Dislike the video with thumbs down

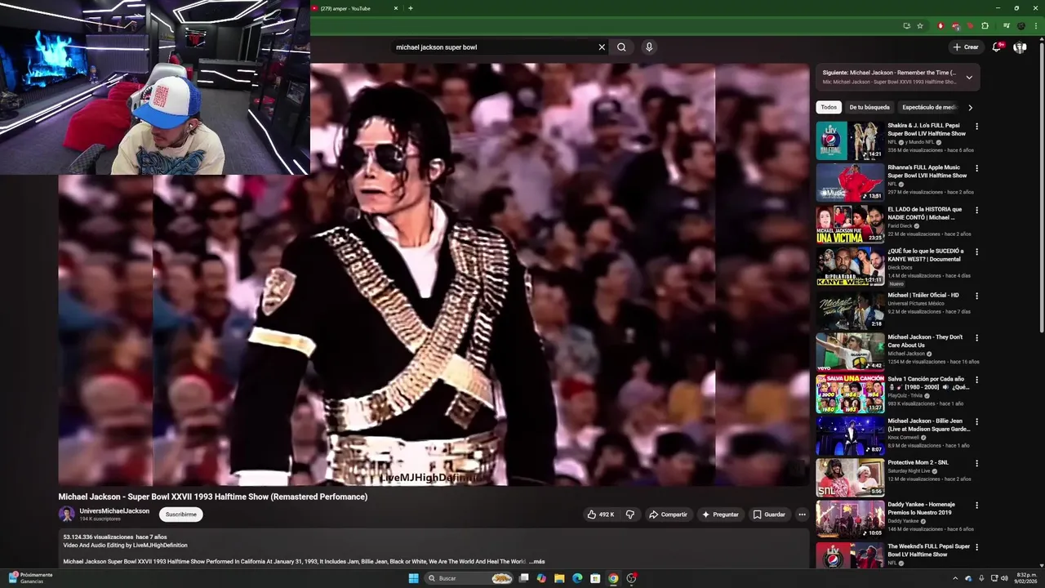pos(629,514)
